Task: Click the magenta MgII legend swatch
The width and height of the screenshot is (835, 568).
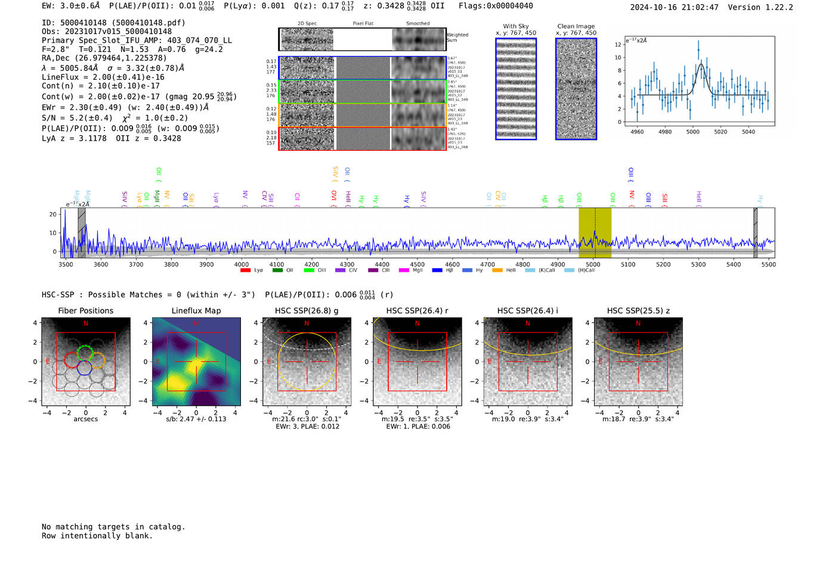Action: [x=404, y=271]
